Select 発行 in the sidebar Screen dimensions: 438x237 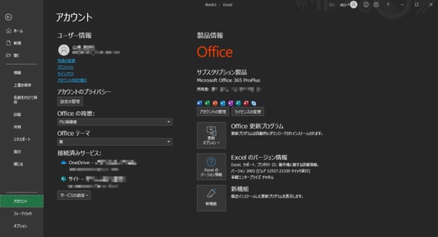pos(17,152)
